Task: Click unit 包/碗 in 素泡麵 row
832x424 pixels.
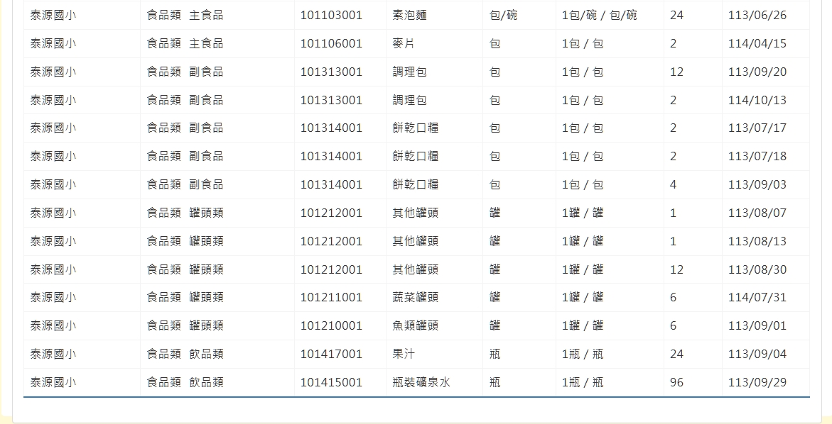Action: (503, 16)
